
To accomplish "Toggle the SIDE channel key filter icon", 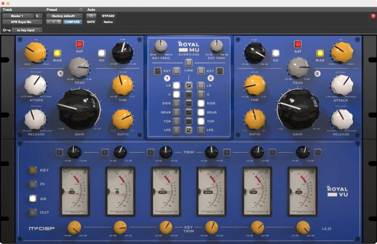I will pyautogui.click(x=188, y=103).
